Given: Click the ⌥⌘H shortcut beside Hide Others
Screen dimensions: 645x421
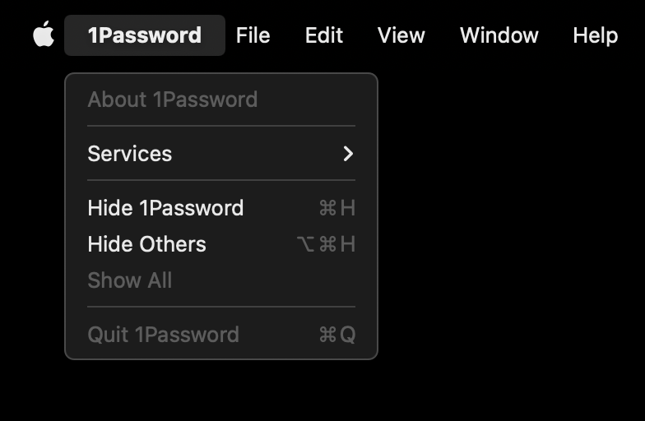Looking at the screenshot, I should tap(326, 244).
